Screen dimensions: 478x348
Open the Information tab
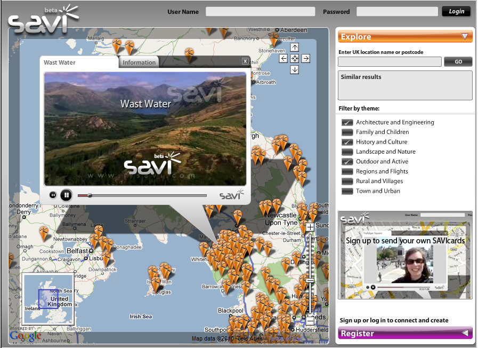tap(139, 62)
